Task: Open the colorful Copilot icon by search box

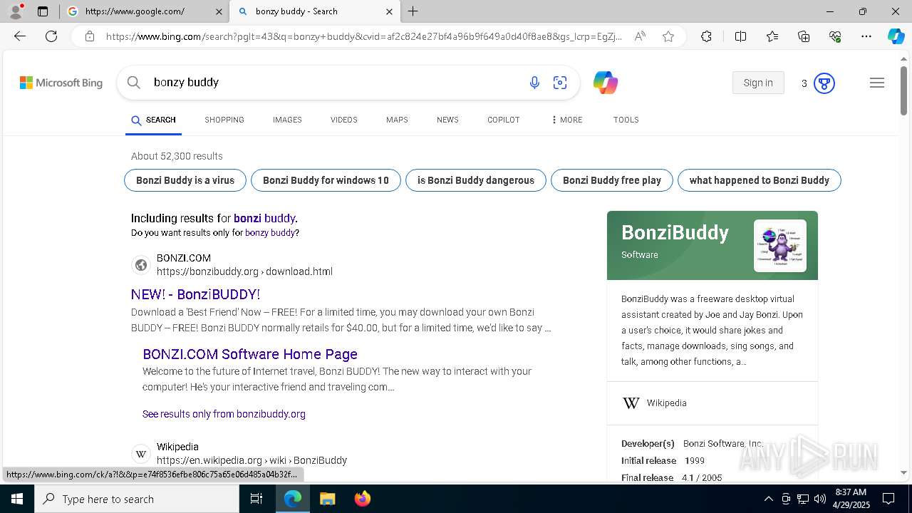Action: pyautogui.click(x=606, y=83)
